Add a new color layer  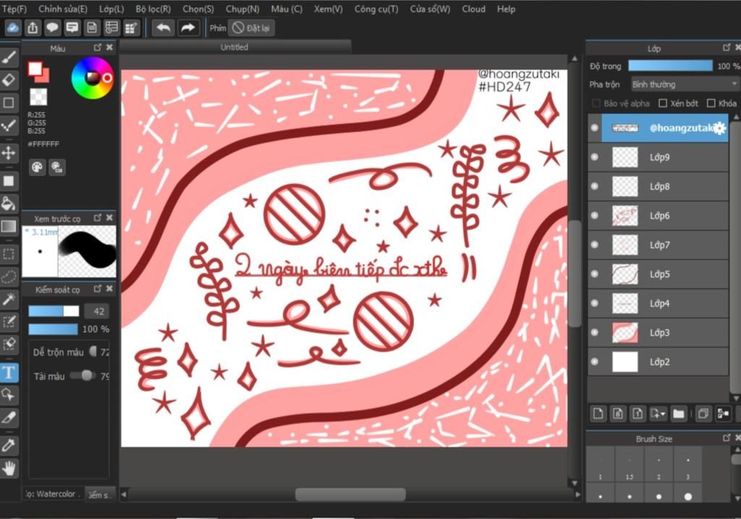click(598, 413)
